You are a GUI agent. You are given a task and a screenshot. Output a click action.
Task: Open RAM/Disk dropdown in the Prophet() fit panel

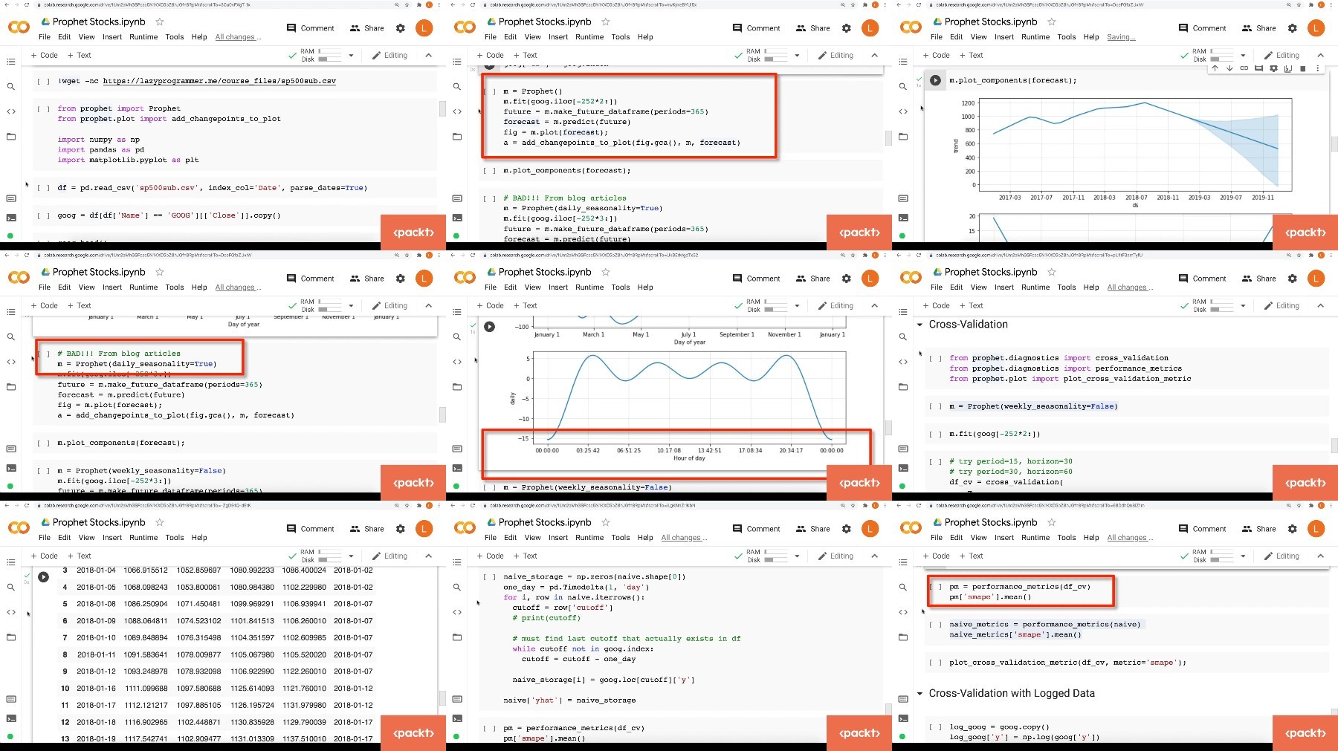click(797, 55)
